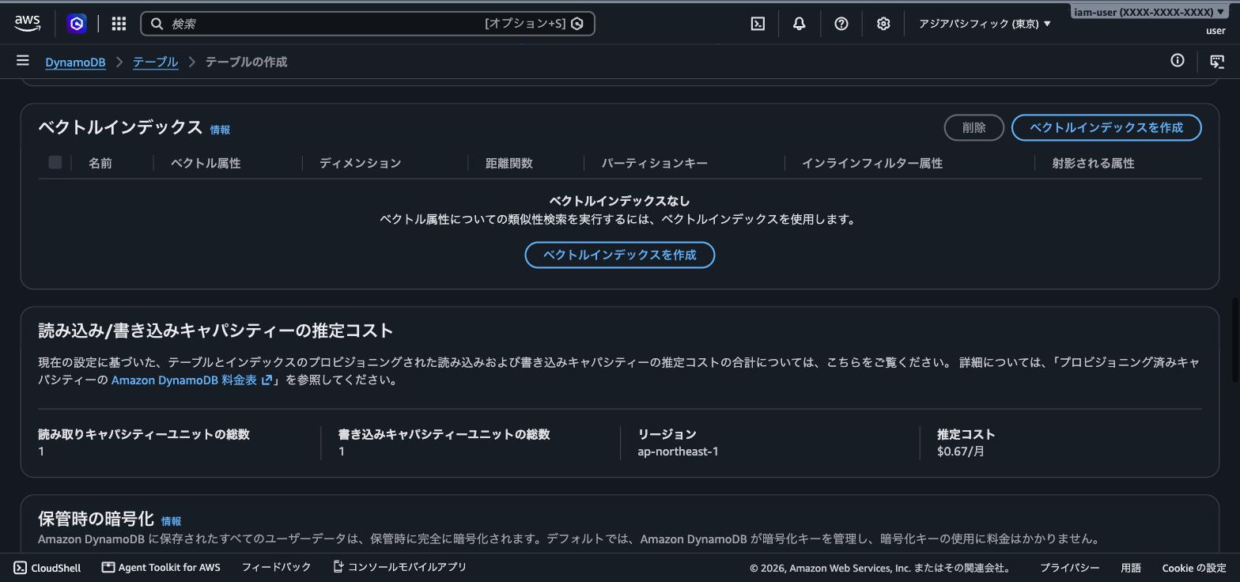Go to テーブル breadcrumb link

coord(155,62)
